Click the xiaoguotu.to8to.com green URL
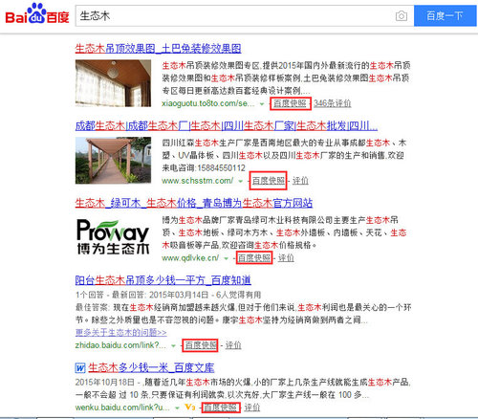This screenshot has height=419, width=478. tap(208, 103)
